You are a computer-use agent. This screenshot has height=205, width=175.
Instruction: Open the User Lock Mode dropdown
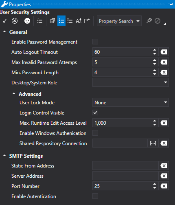point(131,102)
